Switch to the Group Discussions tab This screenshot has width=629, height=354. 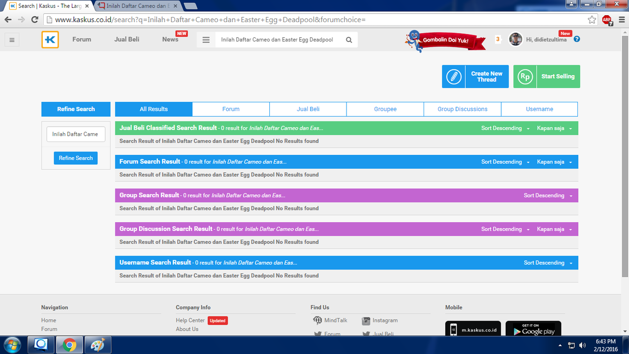462,109
